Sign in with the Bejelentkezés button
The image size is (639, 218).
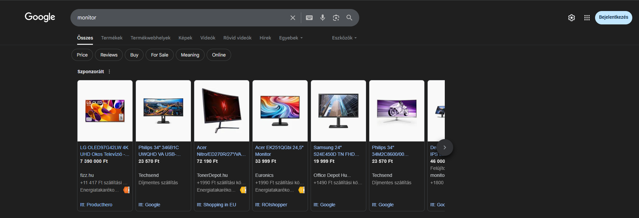(614, 17)
